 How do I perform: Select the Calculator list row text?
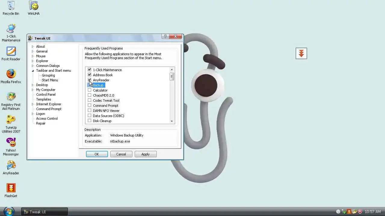[100, 90]
